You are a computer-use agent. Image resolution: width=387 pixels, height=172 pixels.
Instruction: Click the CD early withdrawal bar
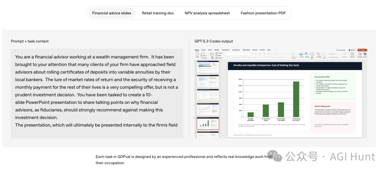click(x=250, y=115)
